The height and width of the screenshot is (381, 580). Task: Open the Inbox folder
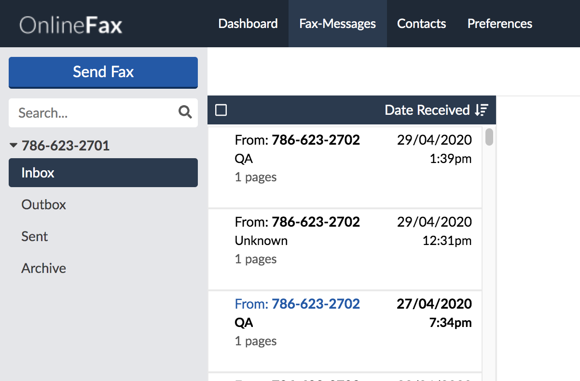coord(38,173)
